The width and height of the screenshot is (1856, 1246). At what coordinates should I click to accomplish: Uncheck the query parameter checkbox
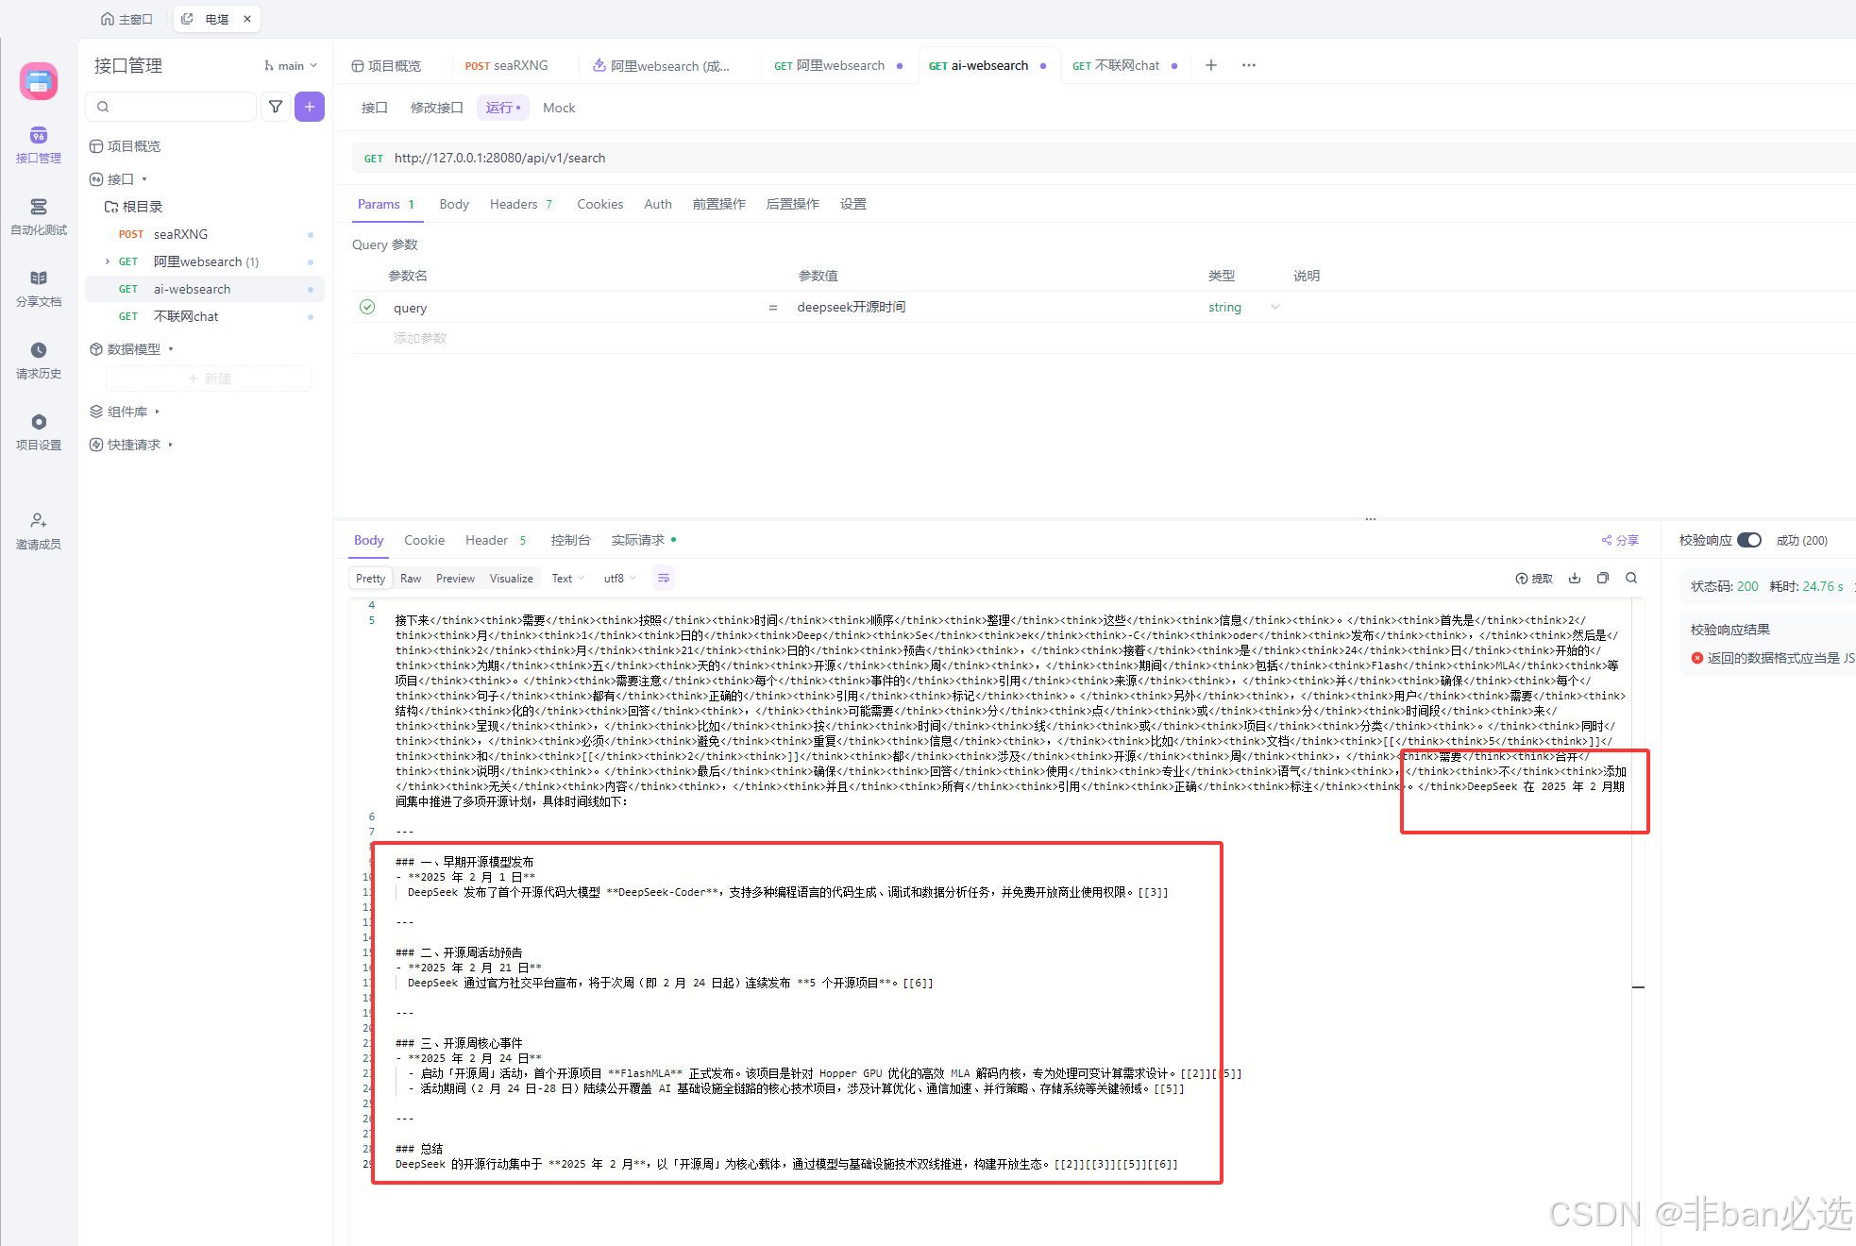[367, 307]
